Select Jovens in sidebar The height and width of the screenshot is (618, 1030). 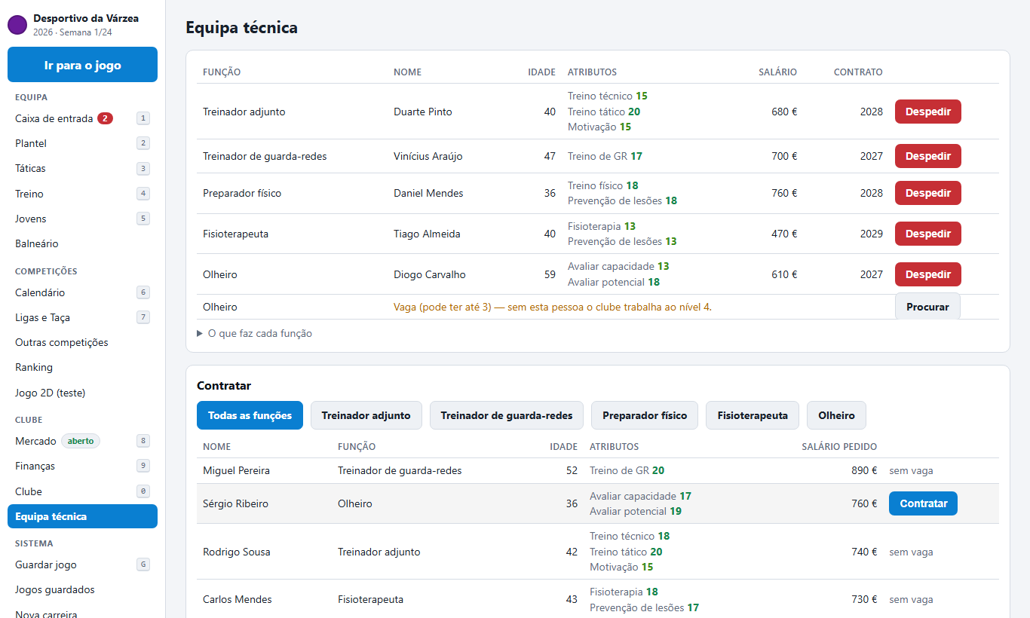point(82,219)
